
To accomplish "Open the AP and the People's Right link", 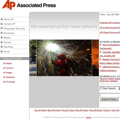I will coord(110,27).
